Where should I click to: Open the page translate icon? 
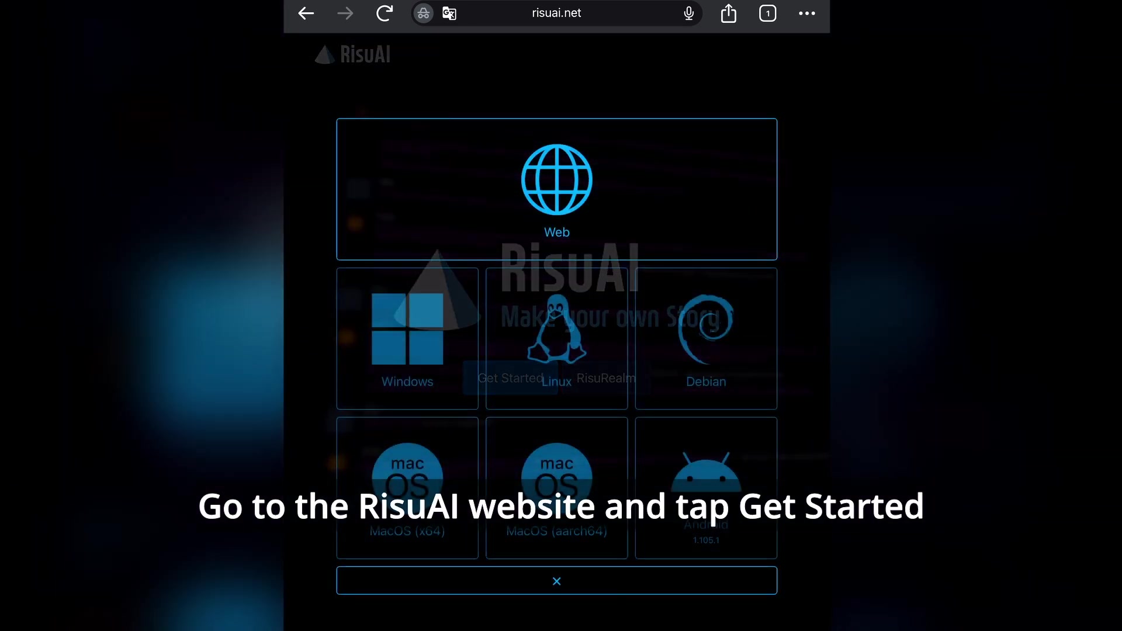[x=449, y=13]
